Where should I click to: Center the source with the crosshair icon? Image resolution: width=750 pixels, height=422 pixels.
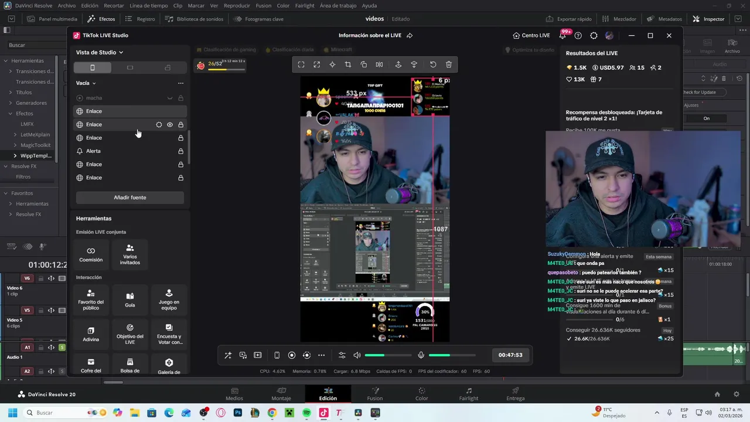[332, 64]
